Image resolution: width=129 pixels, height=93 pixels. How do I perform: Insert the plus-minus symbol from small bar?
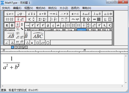point(63,25)
